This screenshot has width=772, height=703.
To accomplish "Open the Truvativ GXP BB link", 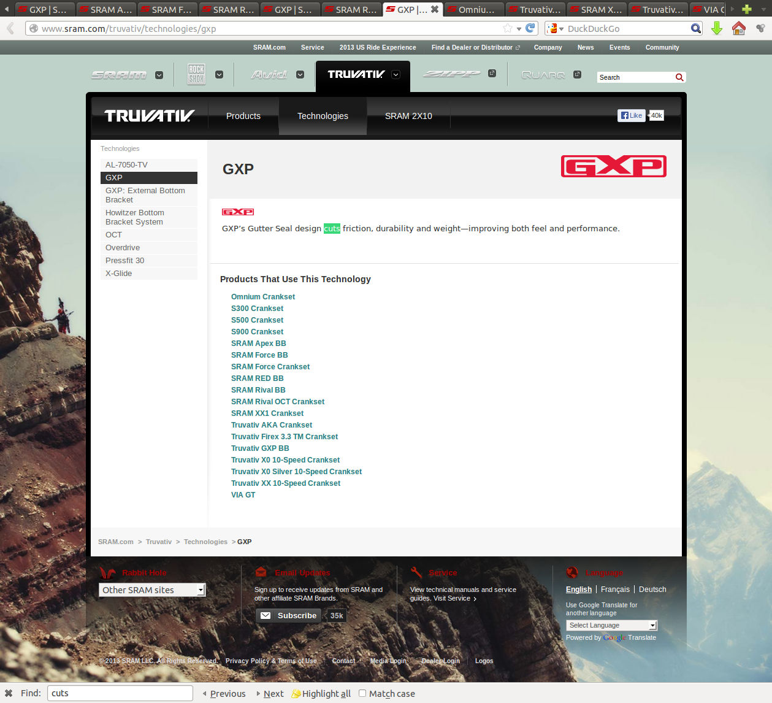I will 260,448.
